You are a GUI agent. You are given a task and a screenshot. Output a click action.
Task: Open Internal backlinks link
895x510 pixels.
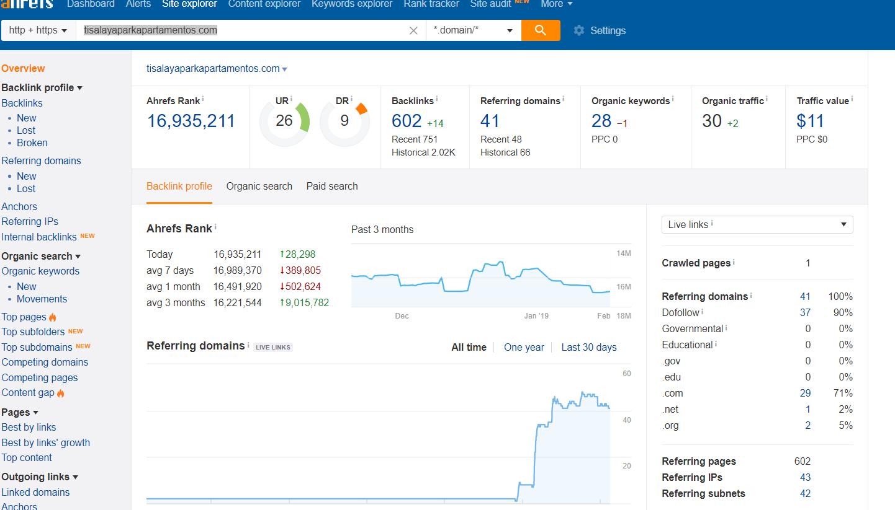coord(39,237)
